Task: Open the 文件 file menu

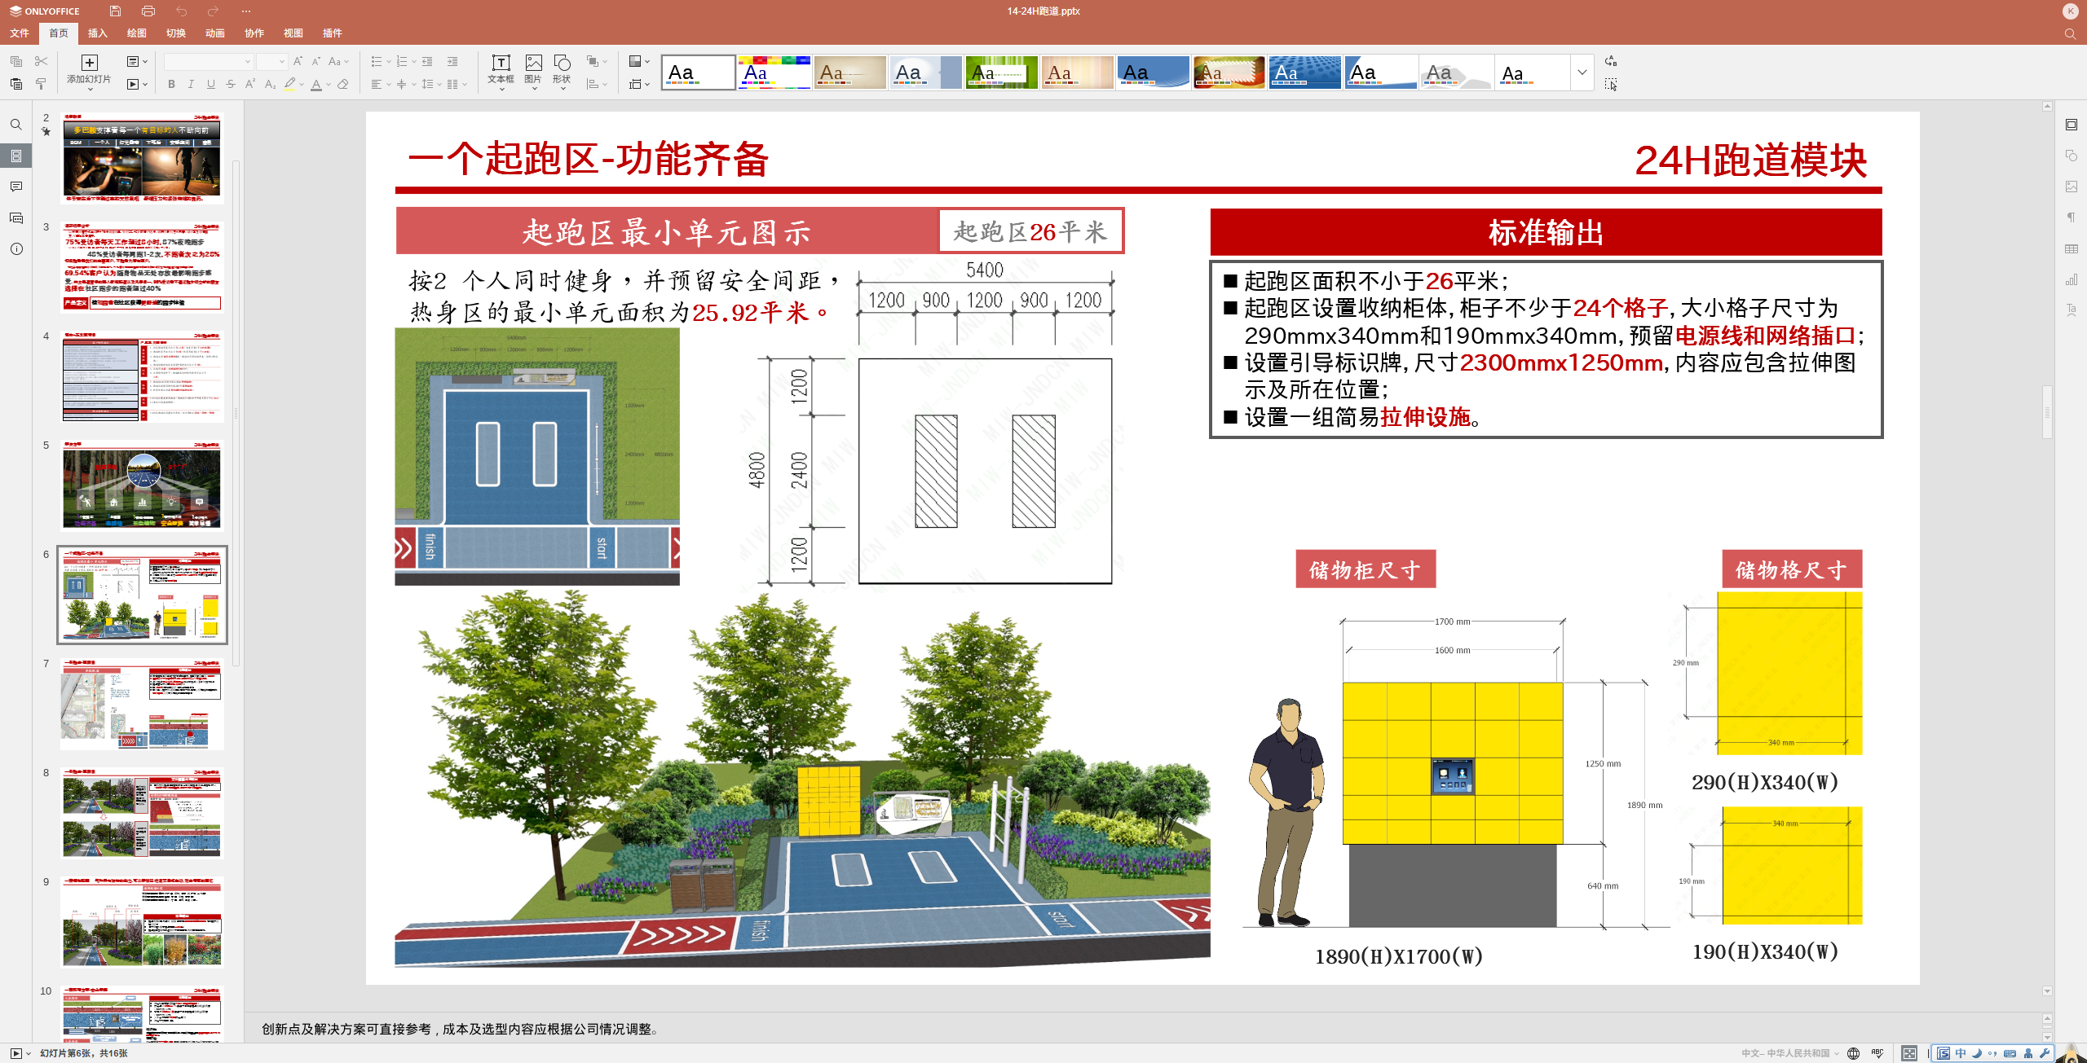Action: pos(20,33)
